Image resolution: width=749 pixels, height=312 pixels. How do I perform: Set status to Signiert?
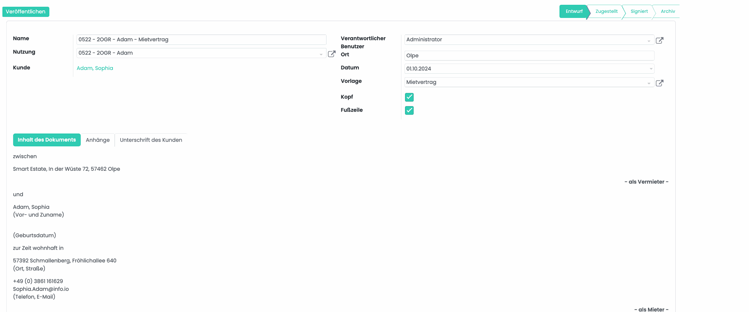click(639, 11)
